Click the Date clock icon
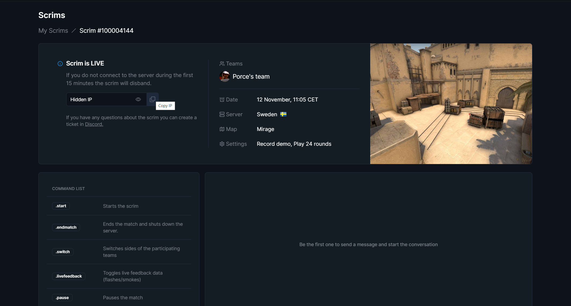Screen dimensions: 571x306 click(222, 100)
